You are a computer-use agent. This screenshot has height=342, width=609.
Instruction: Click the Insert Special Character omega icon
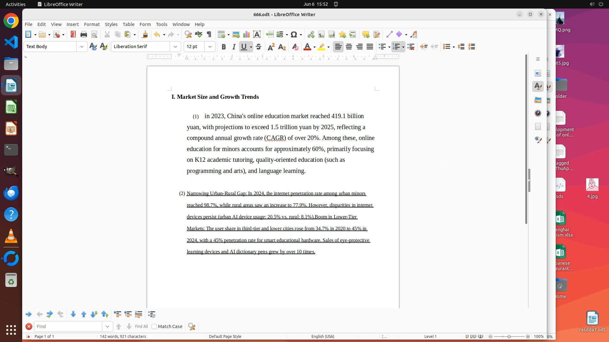click(x=294, y=35)
